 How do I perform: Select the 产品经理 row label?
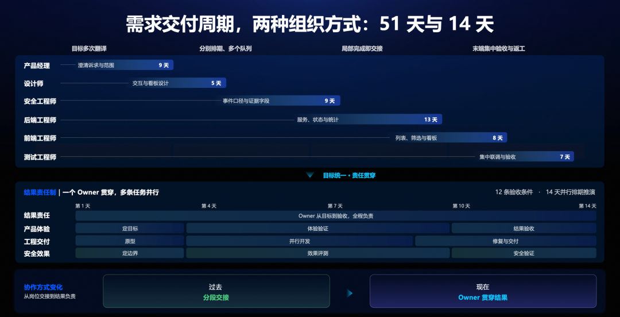(37, 65)
